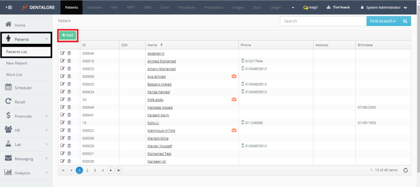The height and width of the screenshot is (187, 420).
Task: Open the System Administrator user menu
Action: click(x=384, y=7)
